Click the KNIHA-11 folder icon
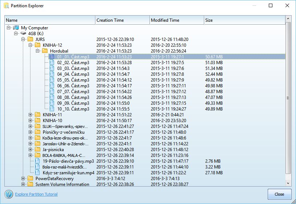Viewport: 296px width, 204px height. (x=38, y=115)
